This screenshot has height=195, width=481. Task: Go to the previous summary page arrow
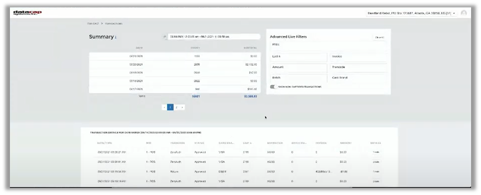pos(164,107)
